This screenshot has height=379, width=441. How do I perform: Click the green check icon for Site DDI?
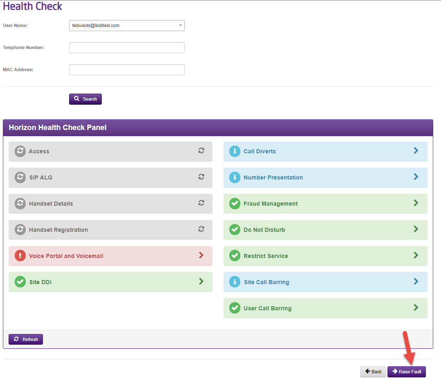(20, 282)
